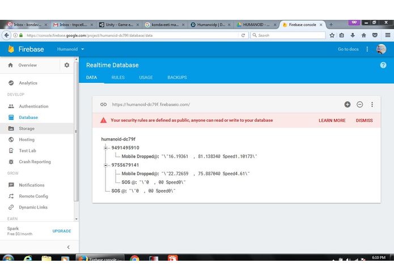Image resolution: width=394 pixels, height=280 pixels.
Task: Open the Authentication section
Action: (33, 106)
